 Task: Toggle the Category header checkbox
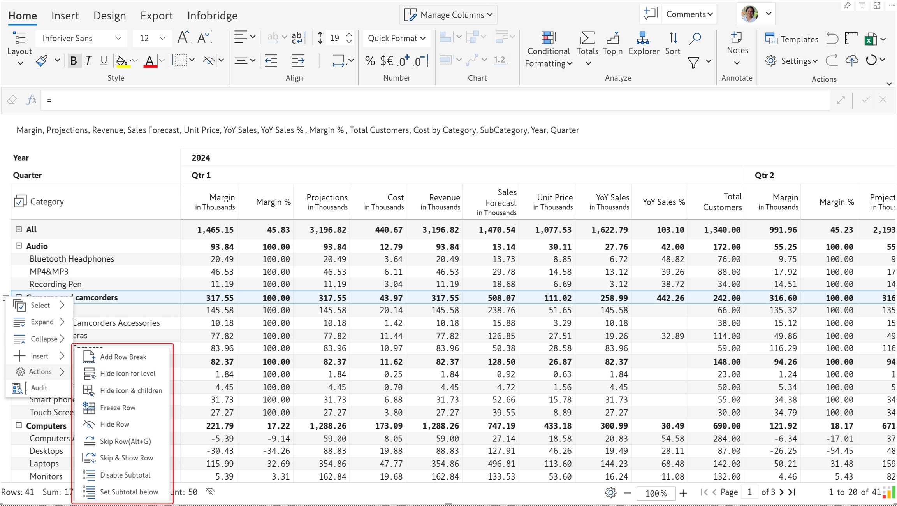[20, 201]
